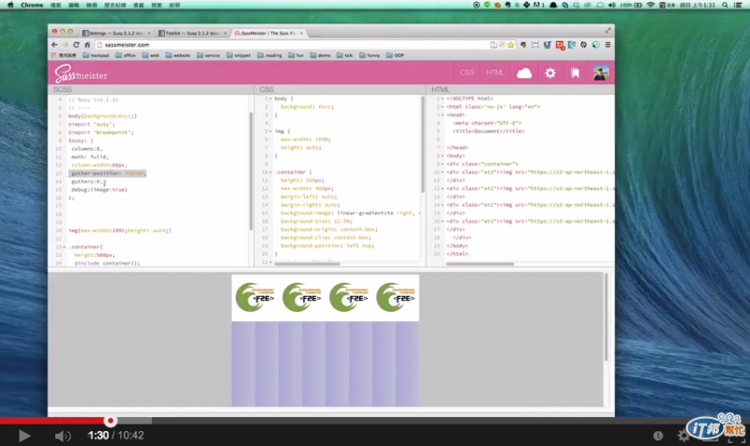
Task: Fold the .container rule in CSS panel
Action: pos(271,172)
